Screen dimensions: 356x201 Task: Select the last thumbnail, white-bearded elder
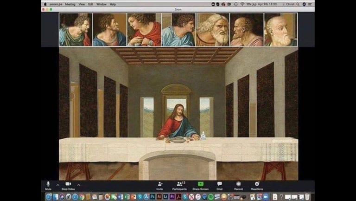point(281,30)
